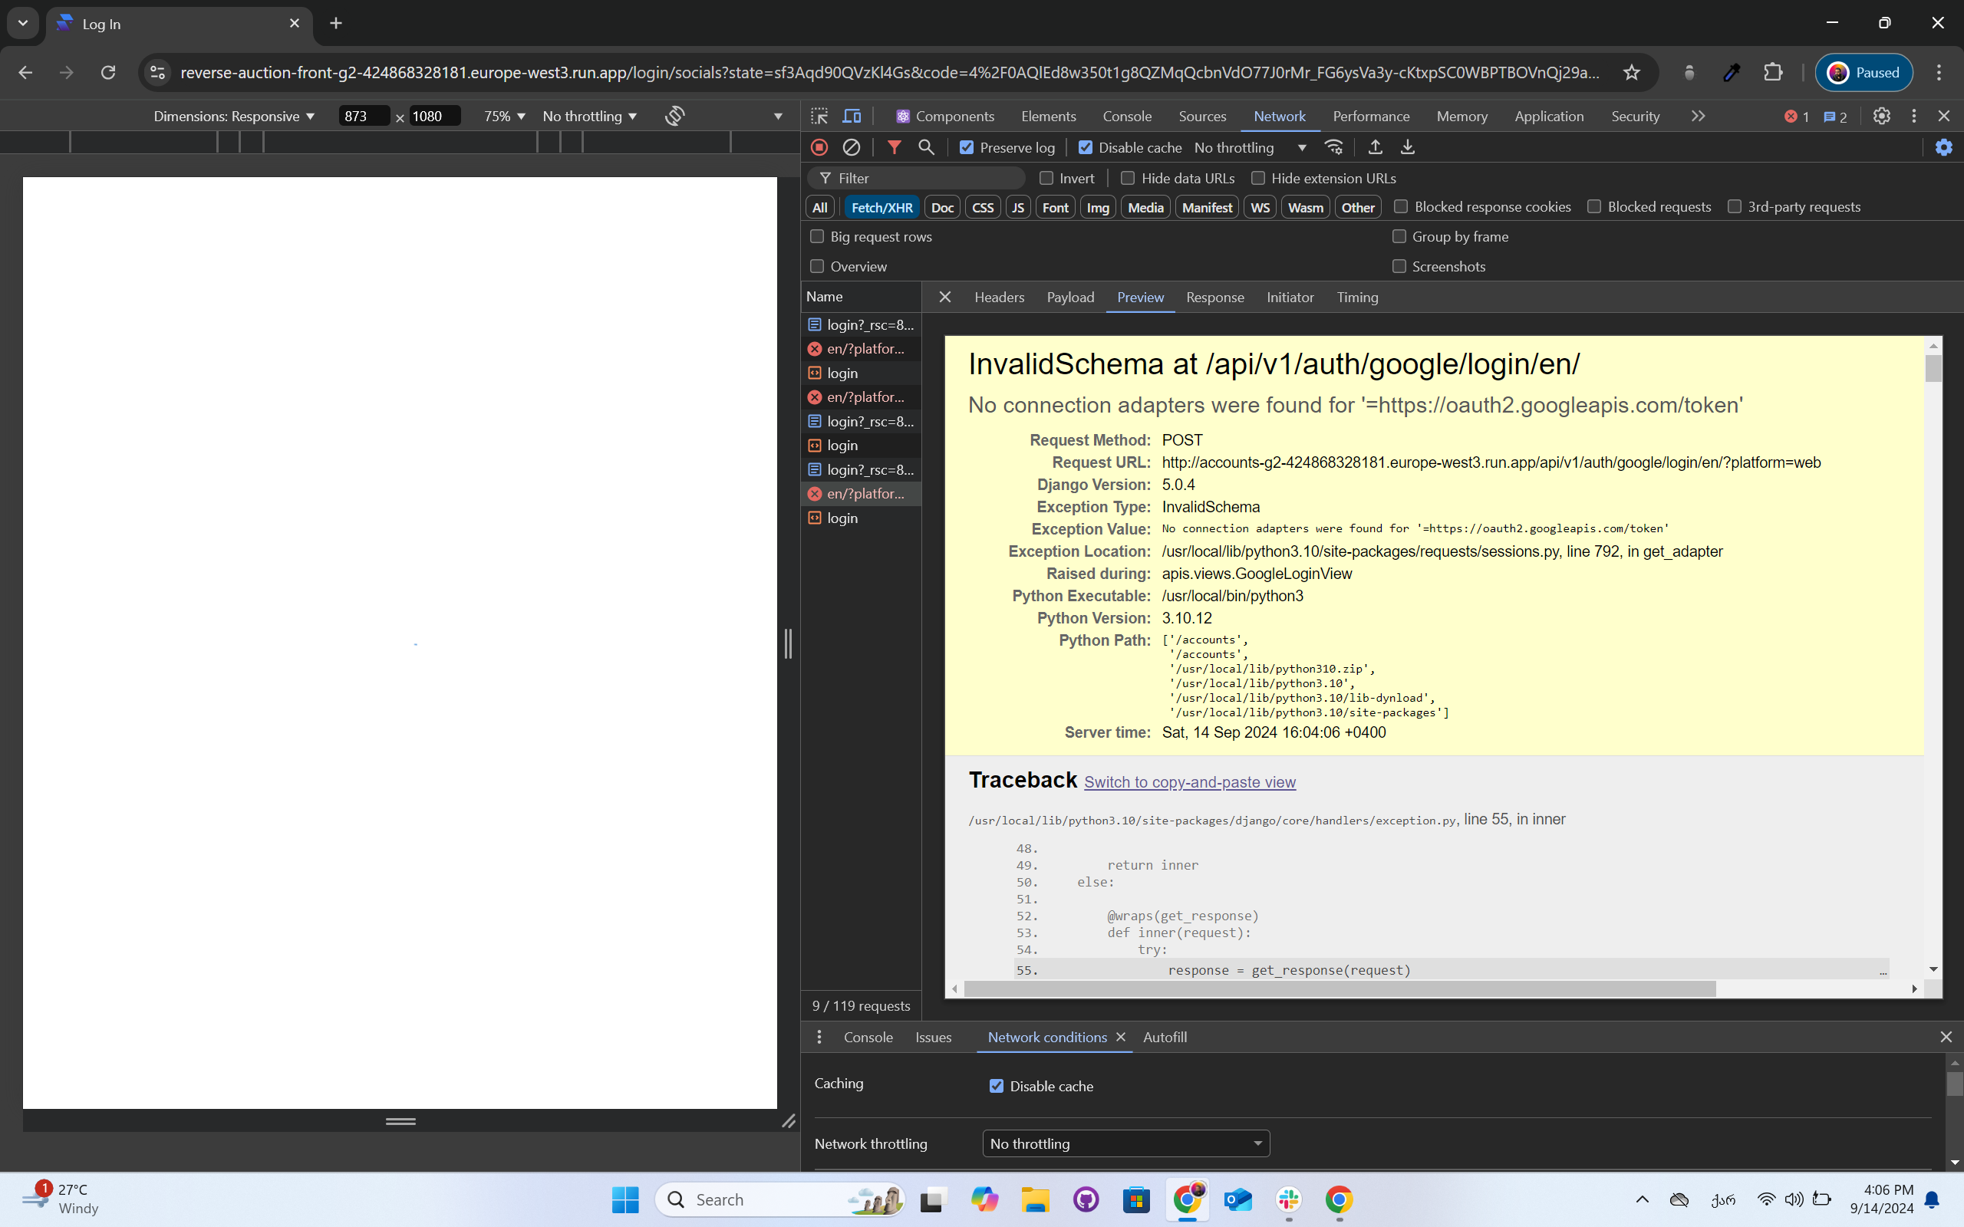Click the horizontal scrollbar in preview pane

click(x=1339, y=989)
